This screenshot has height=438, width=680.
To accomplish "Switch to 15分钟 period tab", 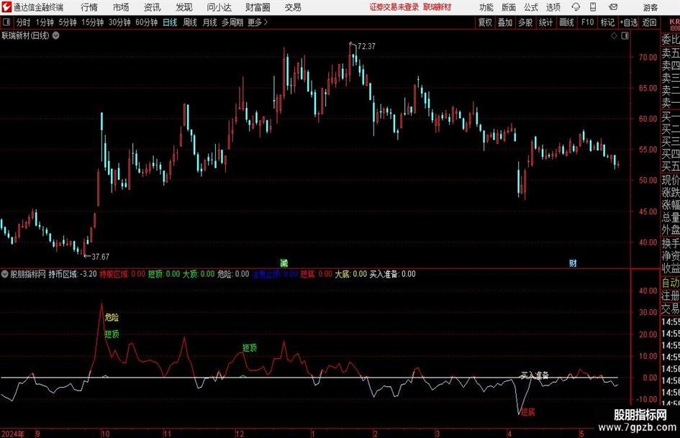I will (x=93, y=22).
